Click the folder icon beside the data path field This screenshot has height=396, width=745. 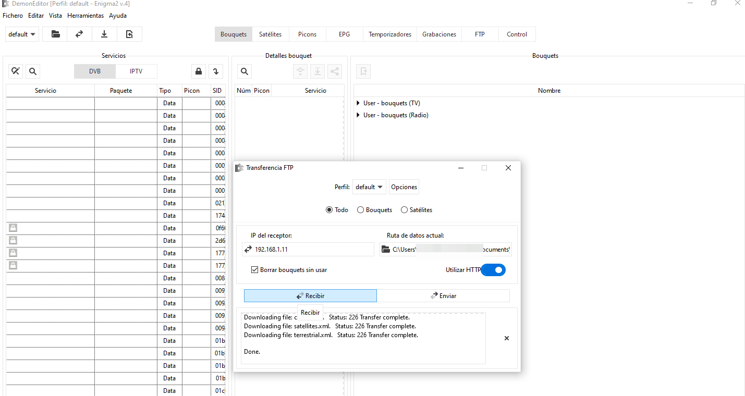tap(386, 250)
